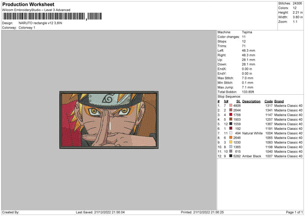Click the 'Code' column header
Viewport: 305px width, 216px height.
[x=268, y=101]
